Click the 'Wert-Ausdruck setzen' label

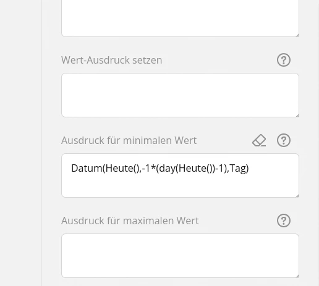112,60
